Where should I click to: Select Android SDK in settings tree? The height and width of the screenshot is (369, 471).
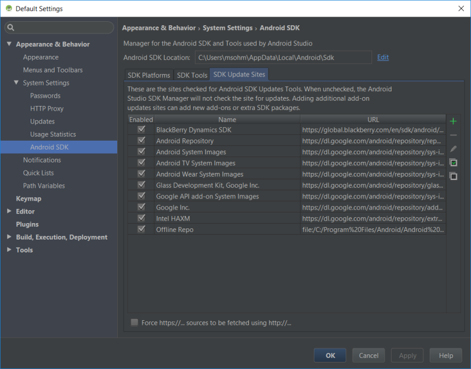tap(59, 147)
